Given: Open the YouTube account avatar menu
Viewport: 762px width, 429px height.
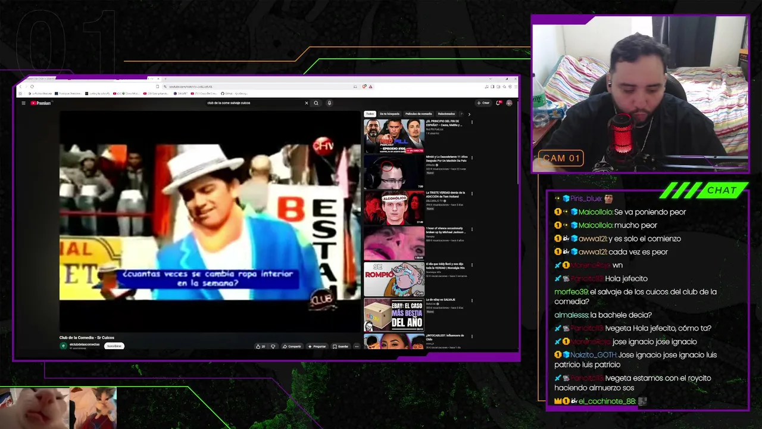Looking at the screenshot, I should click(509, 103).
